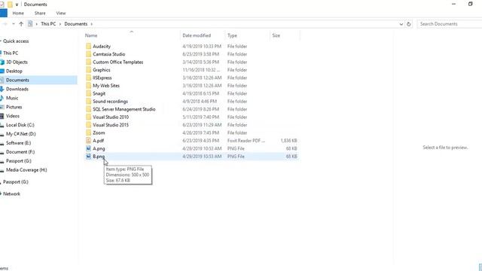
Task: Click the Audacity folder icon
Action: click(89, 47)
